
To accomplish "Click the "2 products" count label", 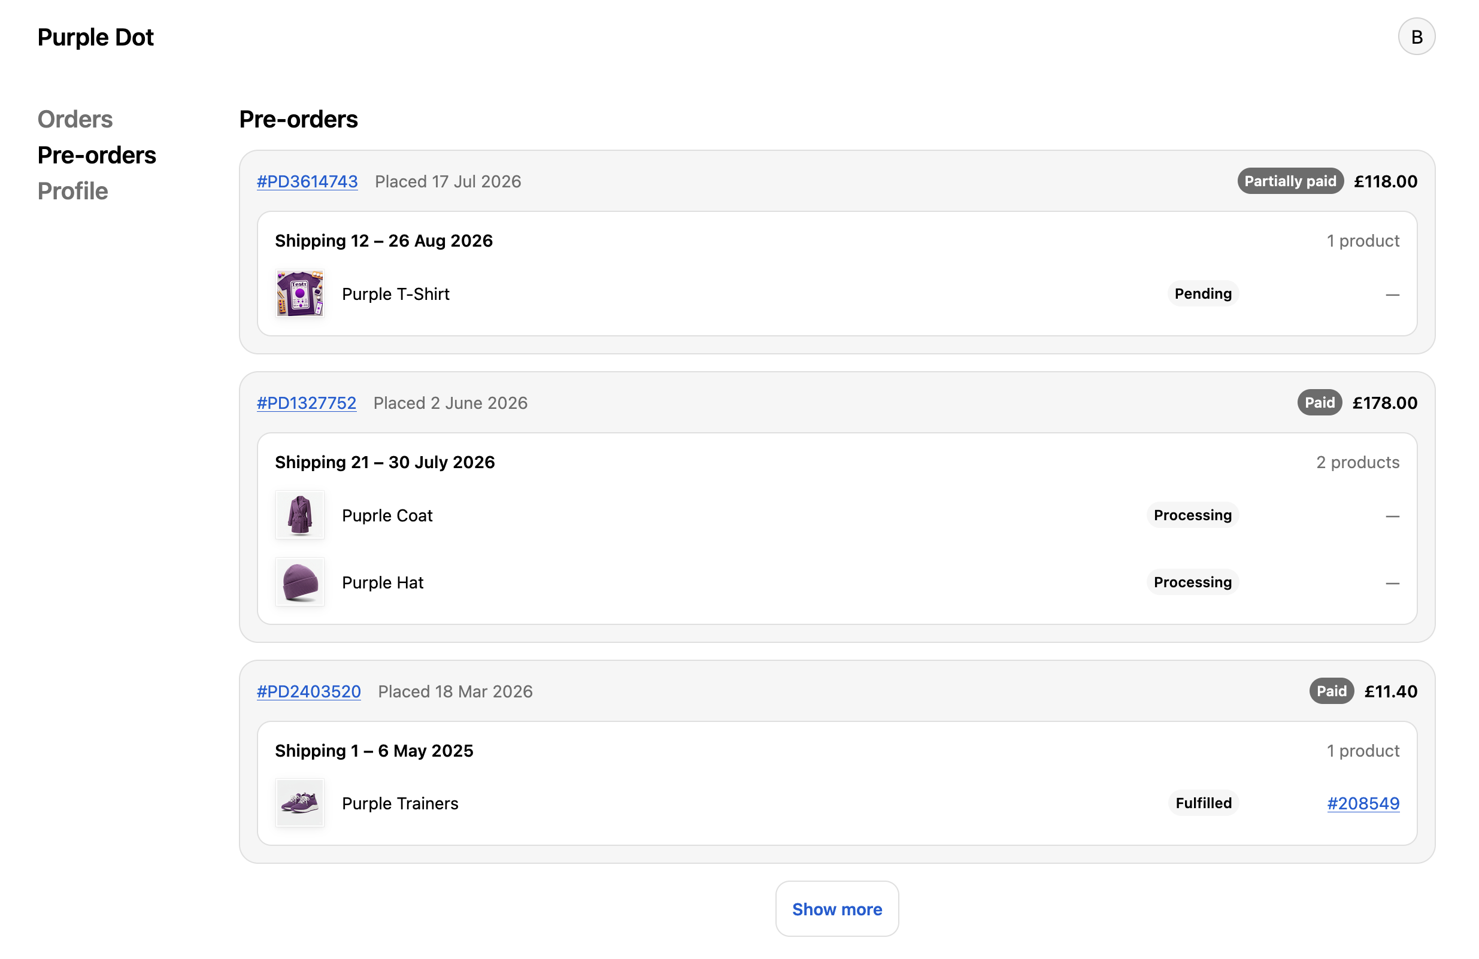I will point(1357,462).
